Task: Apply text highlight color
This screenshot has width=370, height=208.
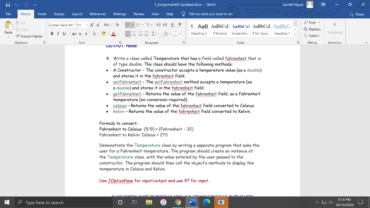Action: 104,33
